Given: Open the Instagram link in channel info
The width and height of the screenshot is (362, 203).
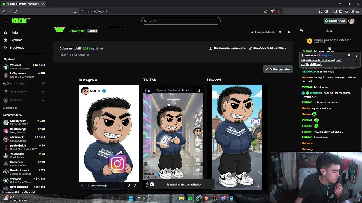Looking at the screenshot, I should [x=227, y=48].
